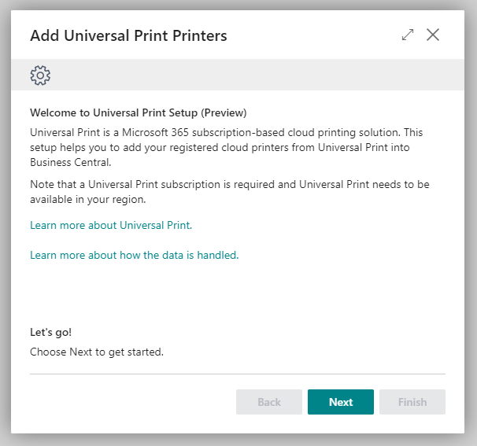477x446 pixels.
Task: Click the Next button
Action: click(x=340, y=402)
